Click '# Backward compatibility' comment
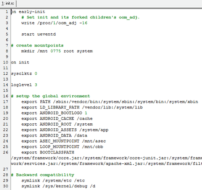Screen dimensions: 202x190 [x=43, y=175]
